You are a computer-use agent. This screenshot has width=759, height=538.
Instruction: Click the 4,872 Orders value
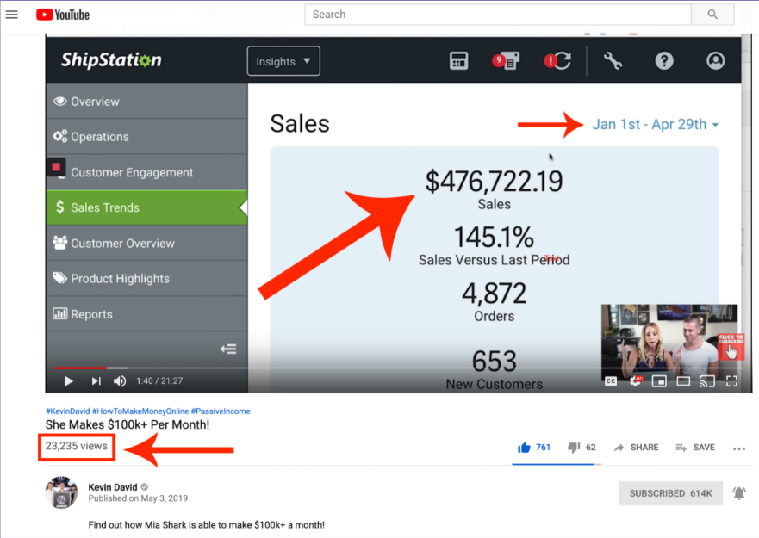pos(494,294)
